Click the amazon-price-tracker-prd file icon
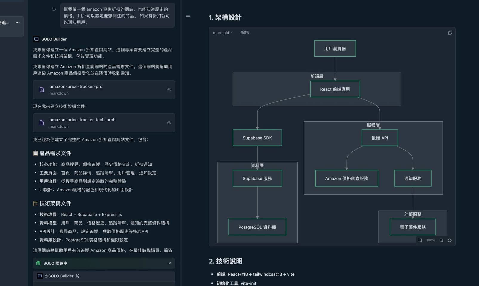Screen dimensions: 479x286 click(42, 90)
